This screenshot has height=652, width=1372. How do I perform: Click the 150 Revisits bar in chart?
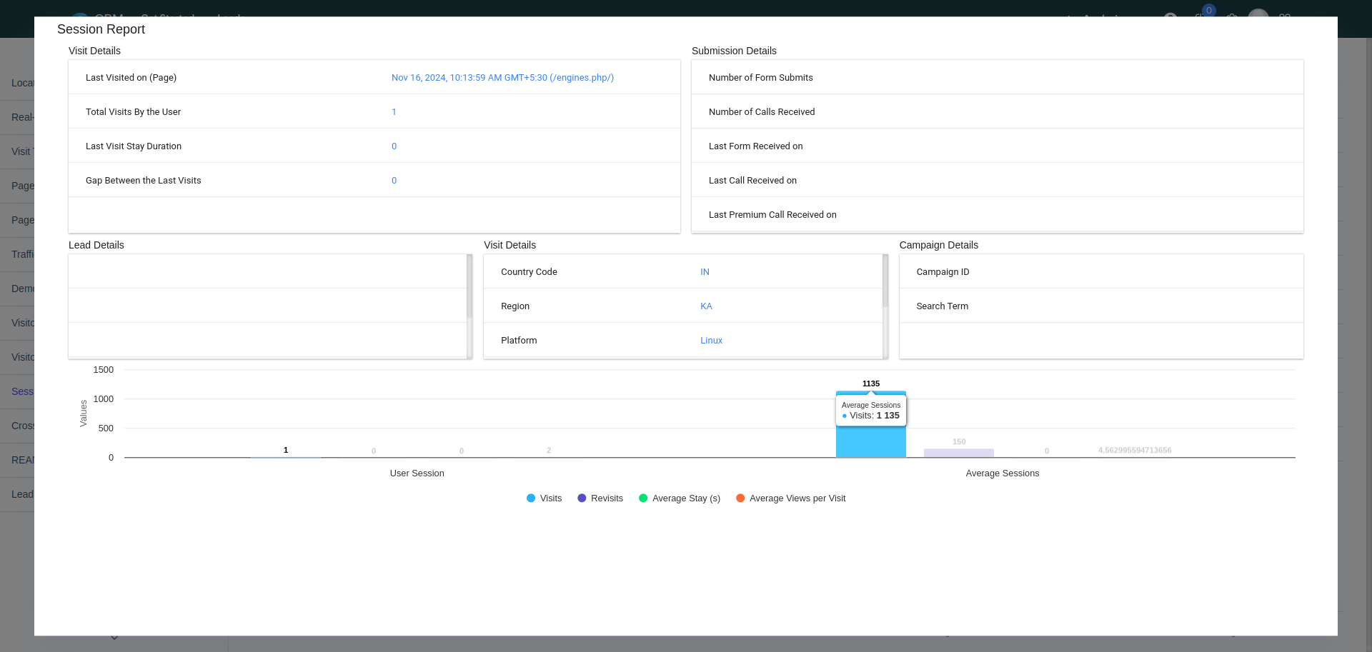(959, 453)
